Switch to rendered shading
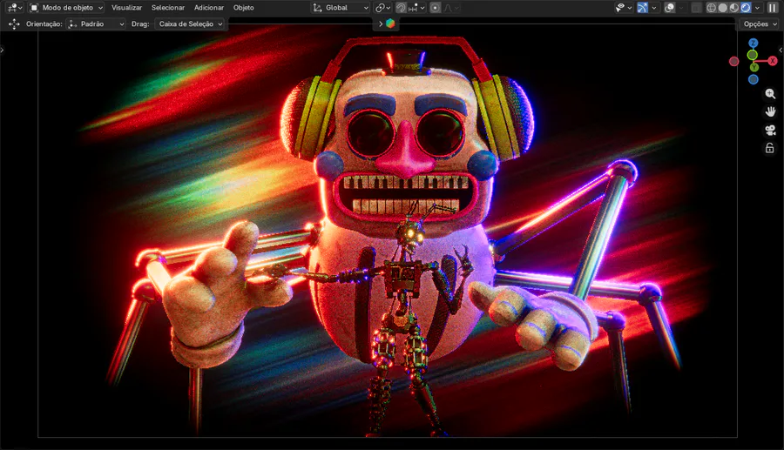 [x=746, y=8]
